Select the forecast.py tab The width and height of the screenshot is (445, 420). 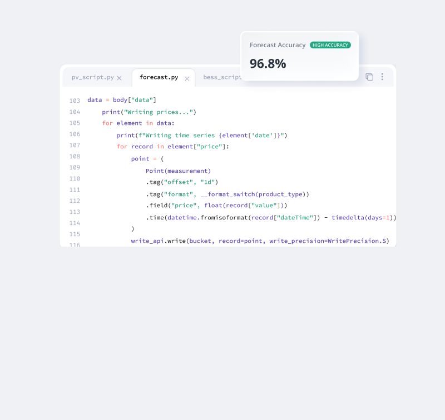[x=159, y=77]
